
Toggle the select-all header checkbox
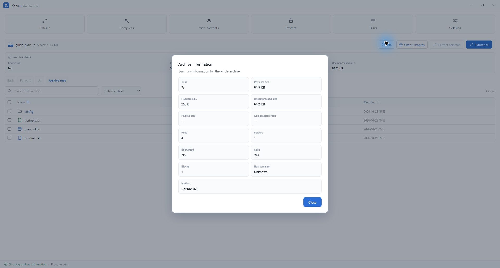pyautogui.click(x=9, y=102)
